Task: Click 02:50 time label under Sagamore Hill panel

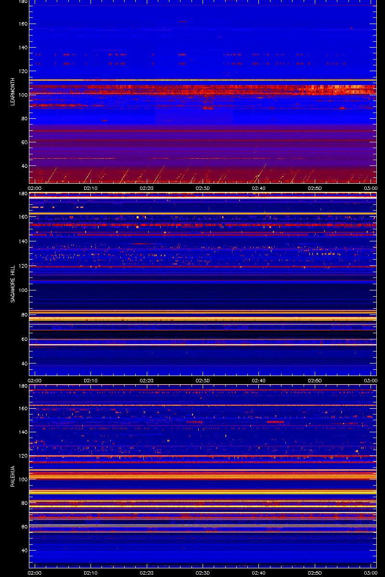Action: 314,380
